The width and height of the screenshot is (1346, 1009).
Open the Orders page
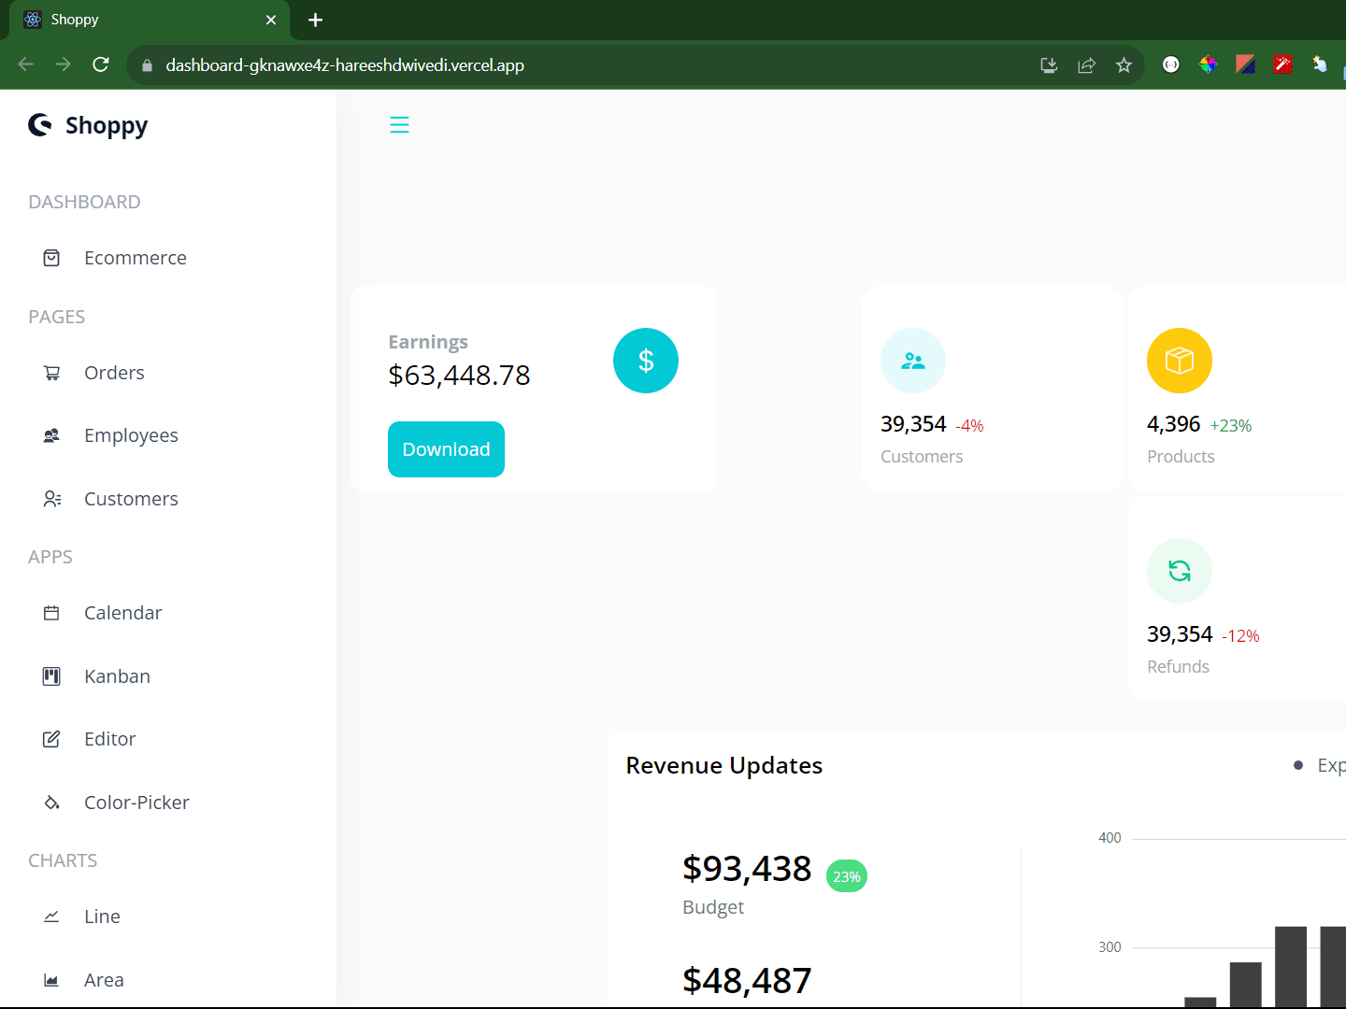(x=114, y=373)
